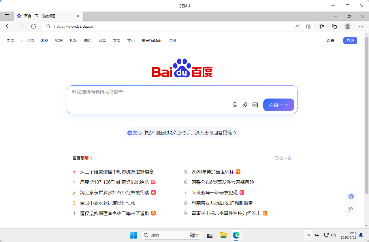The image size is (369, 242).
Task: Open a new tab with the plus icon
Action: (x=88, y=16)
